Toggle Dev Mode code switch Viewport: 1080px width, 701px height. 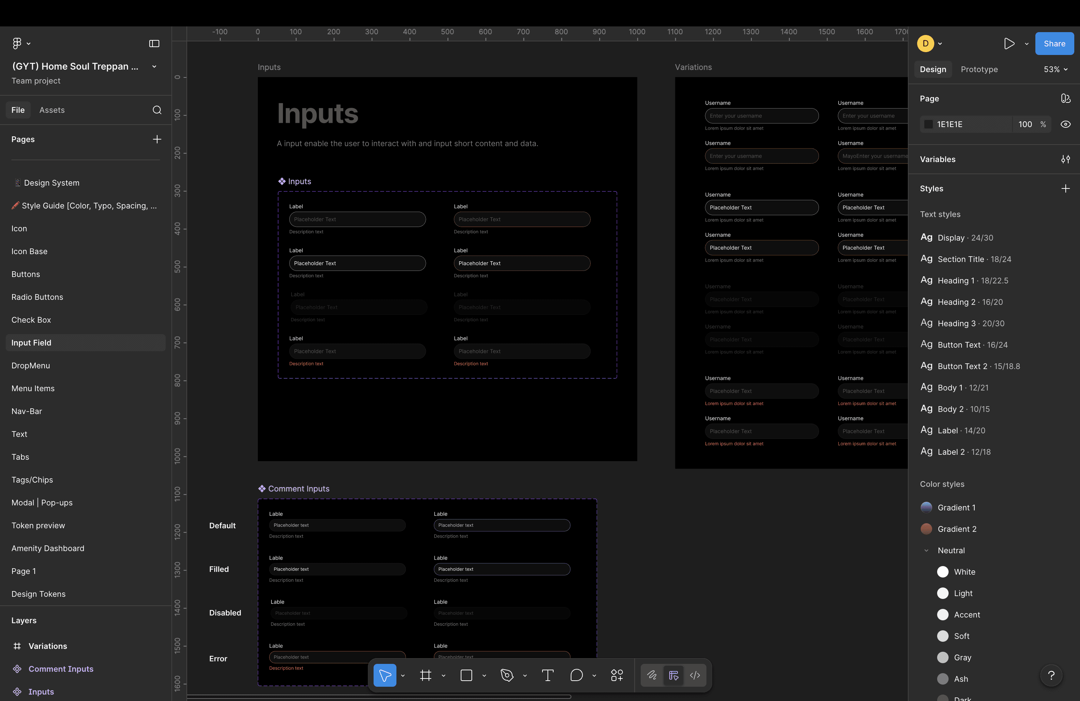pos(695,675)
